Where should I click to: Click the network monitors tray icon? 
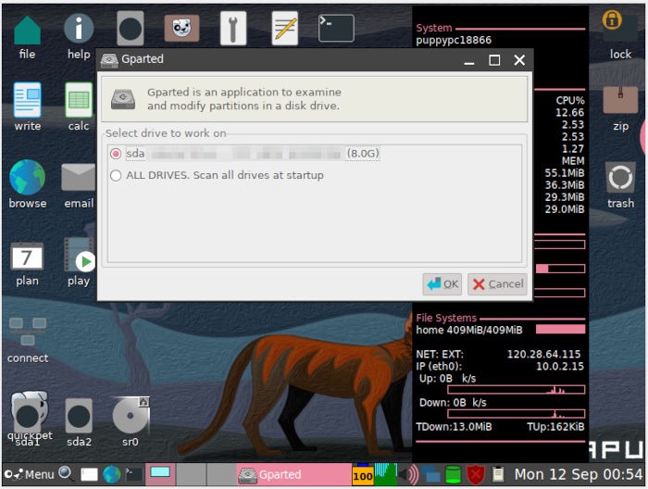click(x=430, y=474)
